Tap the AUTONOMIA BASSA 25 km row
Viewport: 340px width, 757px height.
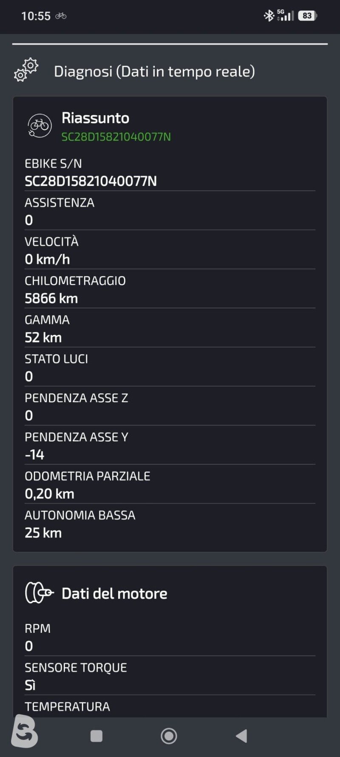click(170, 524)
